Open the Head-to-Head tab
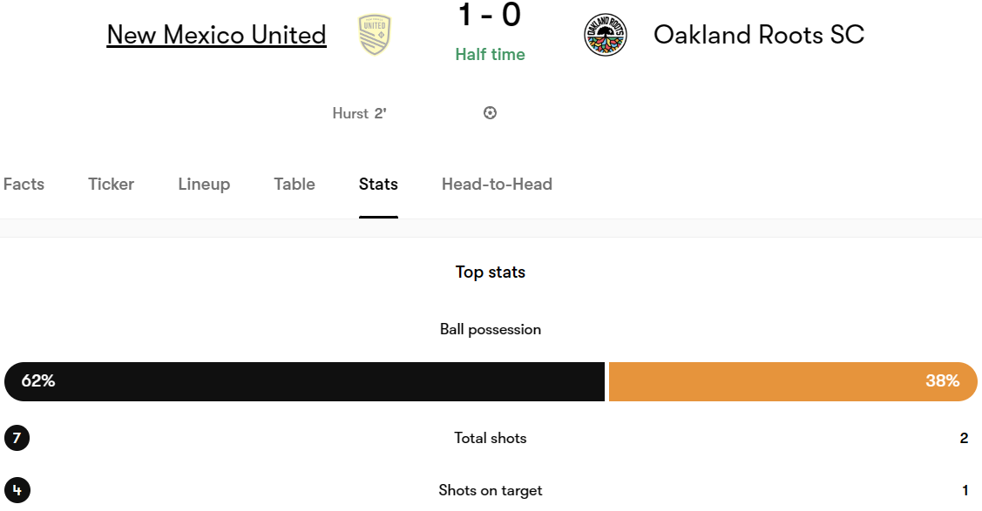Screen dimensions: 982x511 [x=497, y=184]
